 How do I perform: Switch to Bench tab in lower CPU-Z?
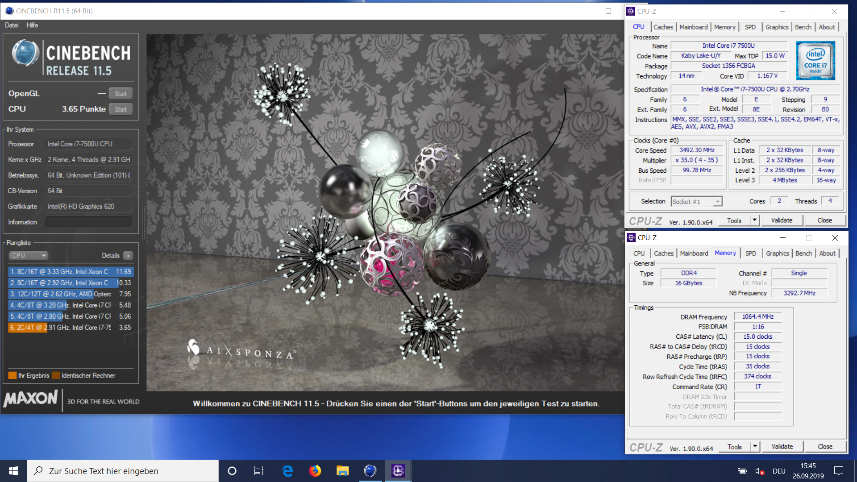point(804,253)
